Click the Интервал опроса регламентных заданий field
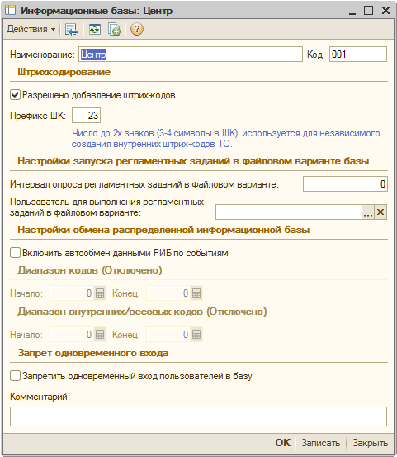 [345, 184]
